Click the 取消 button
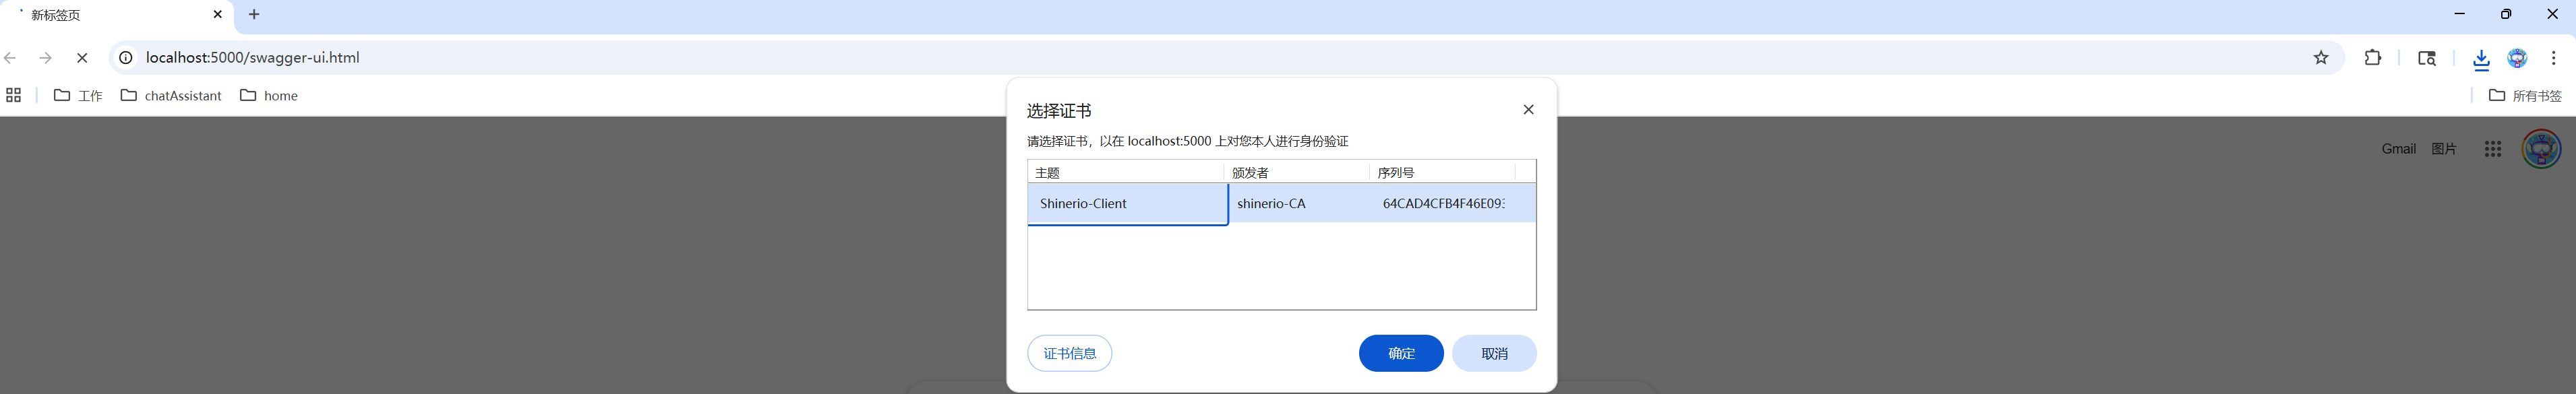Image resolution: width=2576 pixels, height=394 pixels. (1494, 353)
